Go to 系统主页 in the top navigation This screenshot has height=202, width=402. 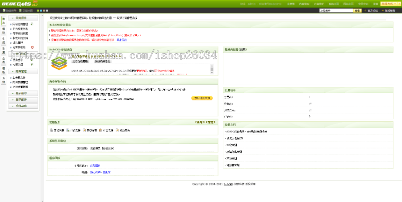pyautogui.click(x=334, y=4)
